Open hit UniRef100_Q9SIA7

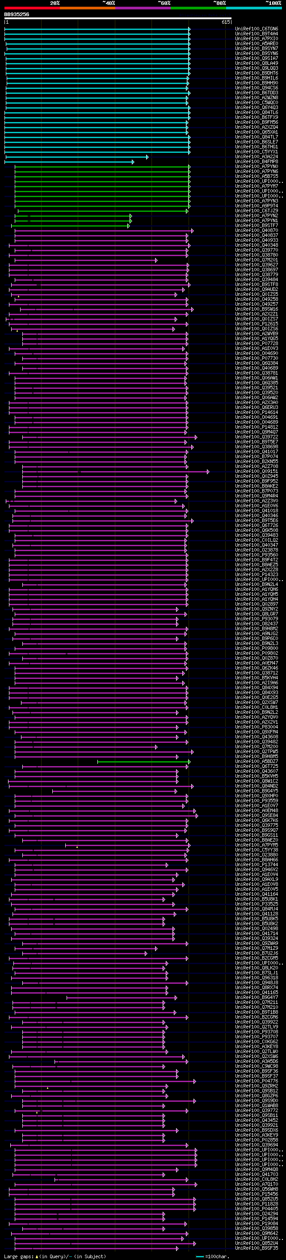pos(257,58)
